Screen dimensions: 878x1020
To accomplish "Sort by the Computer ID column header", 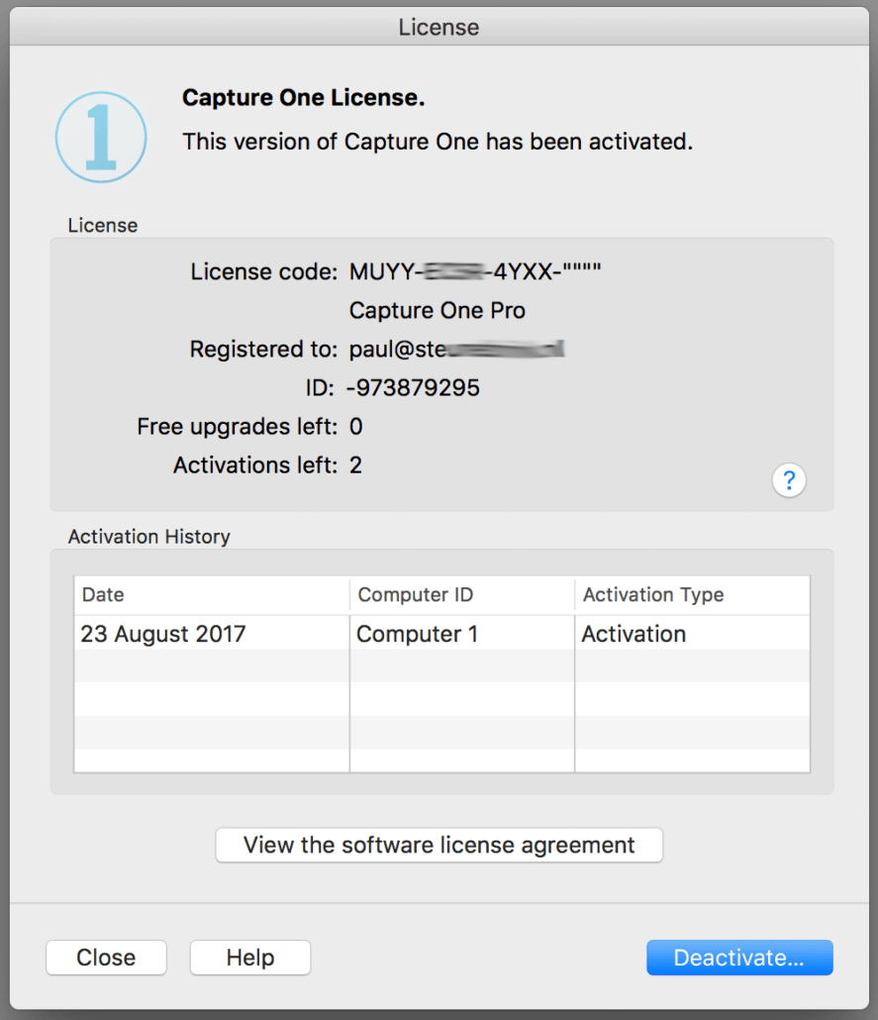I will (x=415, y=594).
